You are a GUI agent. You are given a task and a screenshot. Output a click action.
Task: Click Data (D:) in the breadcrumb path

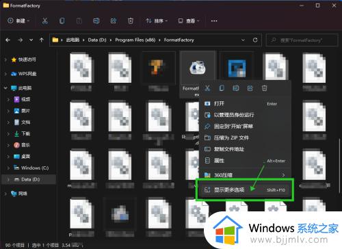click(97, 40)
